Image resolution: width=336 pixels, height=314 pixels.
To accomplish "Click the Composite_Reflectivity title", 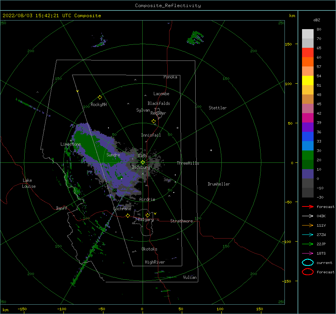I will [168, 6].
